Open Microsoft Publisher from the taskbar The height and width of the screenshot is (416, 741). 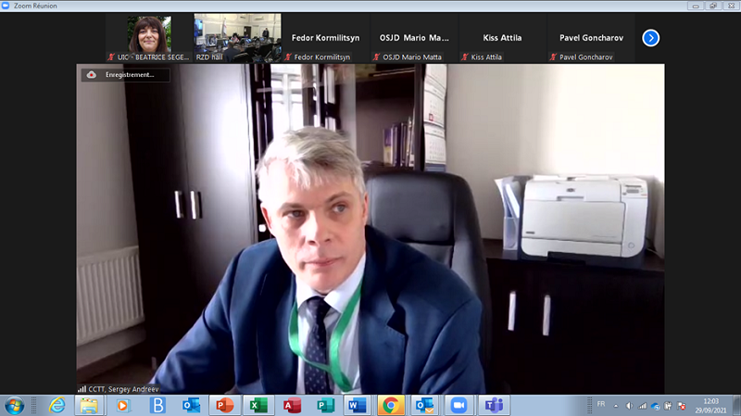[x=324, y=405]
